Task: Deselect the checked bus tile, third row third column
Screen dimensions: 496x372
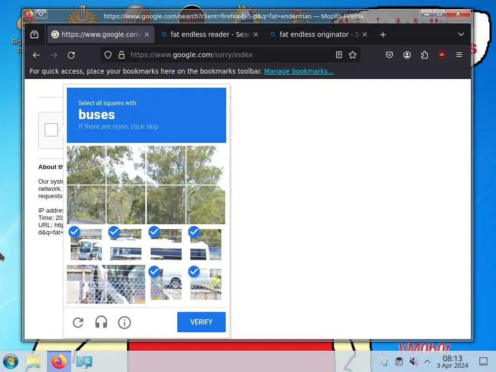Action: click(x=166, y=245)
